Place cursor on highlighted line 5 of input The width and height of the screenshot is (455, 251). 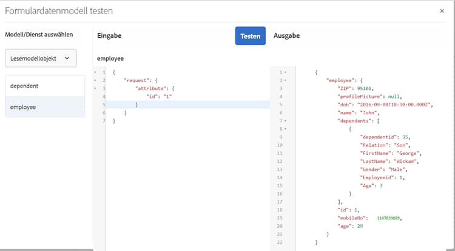coord(182,105)
